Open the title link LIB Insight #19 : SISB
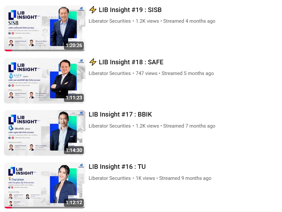Screen dimensions: 282x212 130,10
